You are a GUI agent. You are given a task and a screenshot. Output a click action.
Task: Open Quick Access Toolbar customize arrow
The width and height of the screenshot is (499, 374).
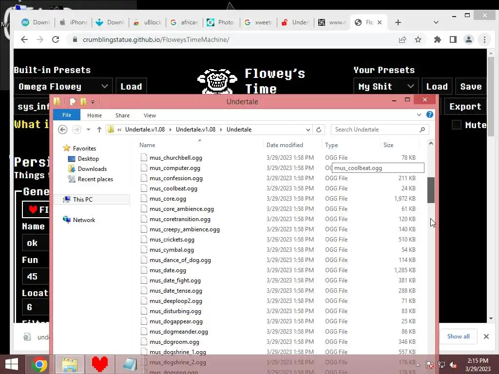pyautogui.click(x=93, y=102)
